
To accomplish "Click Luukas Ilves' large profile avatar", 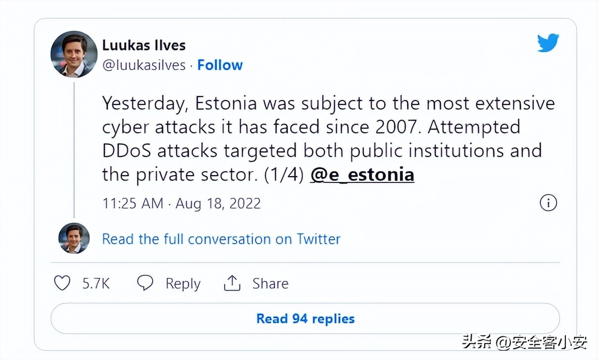I will coord(74,54).
